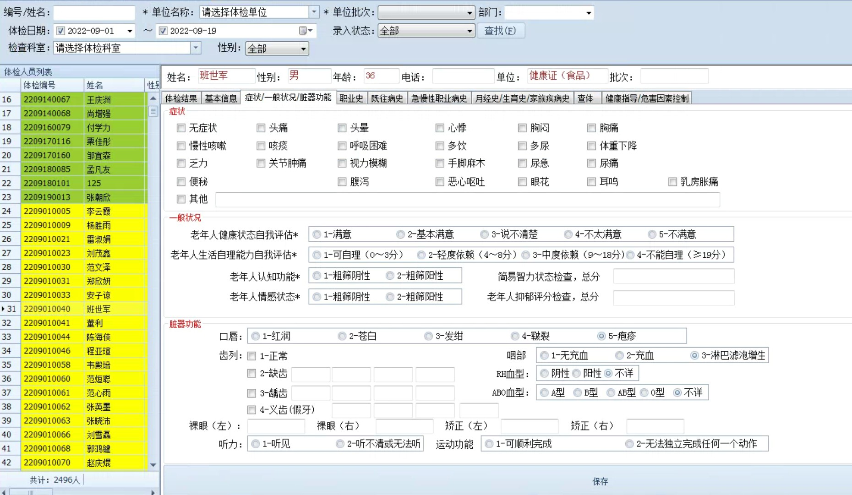This screenshot has width=852, height=495.
Task: Click the patient list vertical scrollbar thumb
Action: [x=153, y=111]
